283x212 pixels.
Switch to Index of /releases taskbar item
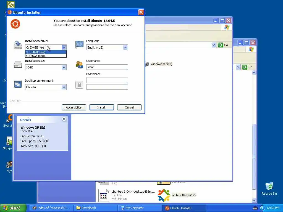click(51, 208)
